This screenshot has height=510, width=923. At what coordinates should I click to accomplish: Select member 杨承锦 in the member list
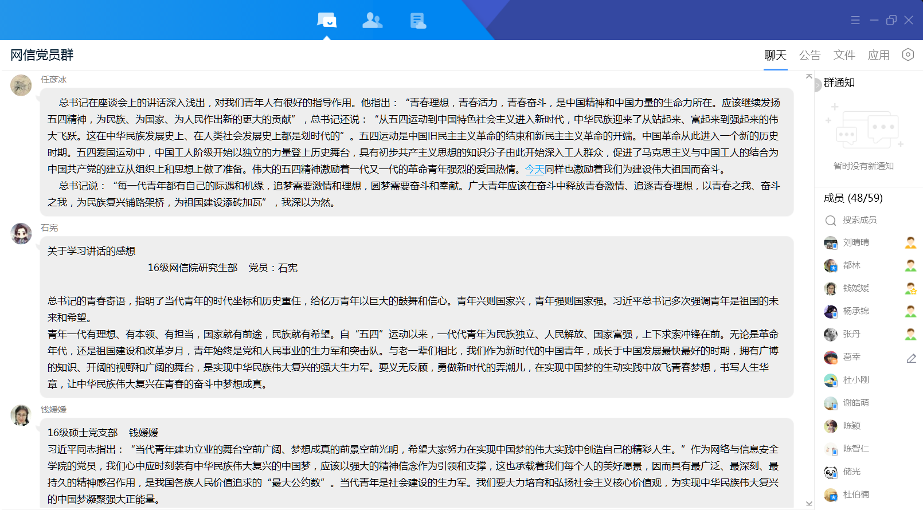(855, 311)
